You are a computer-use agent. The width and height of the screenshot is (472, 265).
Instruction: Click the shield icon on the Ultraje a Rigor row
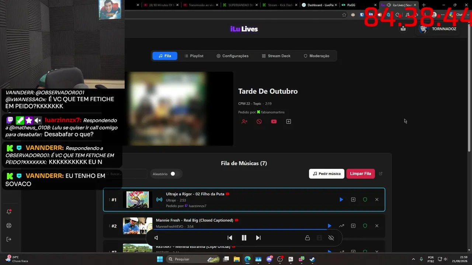[x=365, y=199]
